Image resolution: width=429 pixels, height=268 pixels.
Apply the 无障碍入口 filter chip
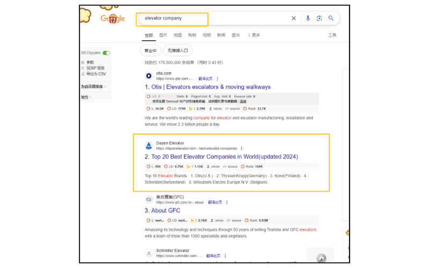(x=177, y=50)
